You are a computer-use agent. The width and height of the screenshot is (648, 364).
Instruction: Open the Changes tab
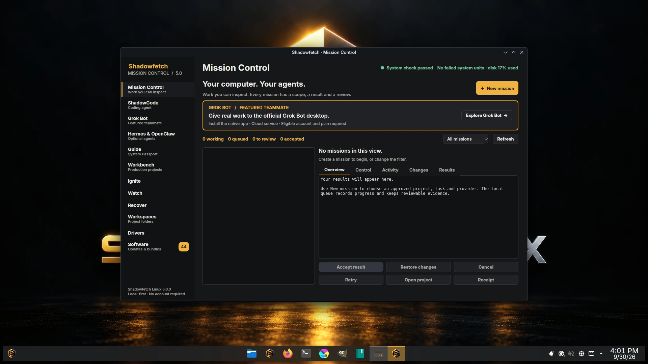pyautogui.click(x=418, y=170)
